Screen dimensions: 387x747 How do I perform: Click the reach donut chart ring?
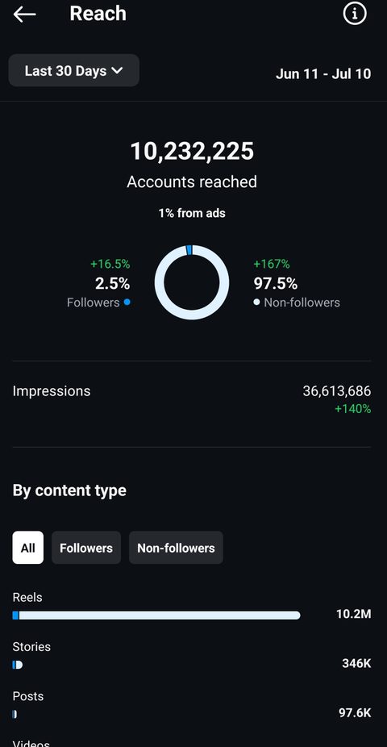(x=192, y=282)
